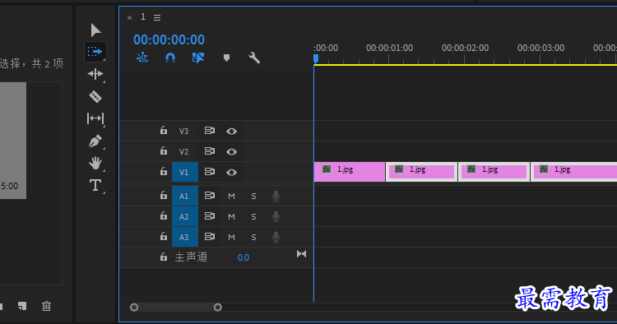Mute the A1 audio track
This screenshot has height=324, width=617.
pyautogui.click(x=231, y=196)
